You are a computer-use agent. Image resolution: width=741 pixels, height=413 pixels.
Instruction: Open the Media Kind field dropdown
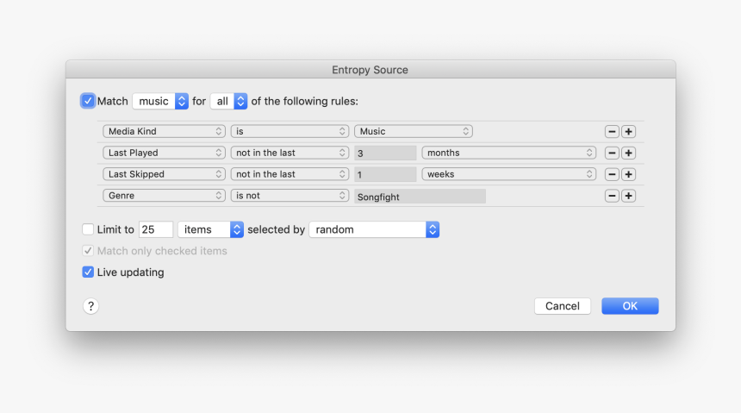[x=164, y=132]
